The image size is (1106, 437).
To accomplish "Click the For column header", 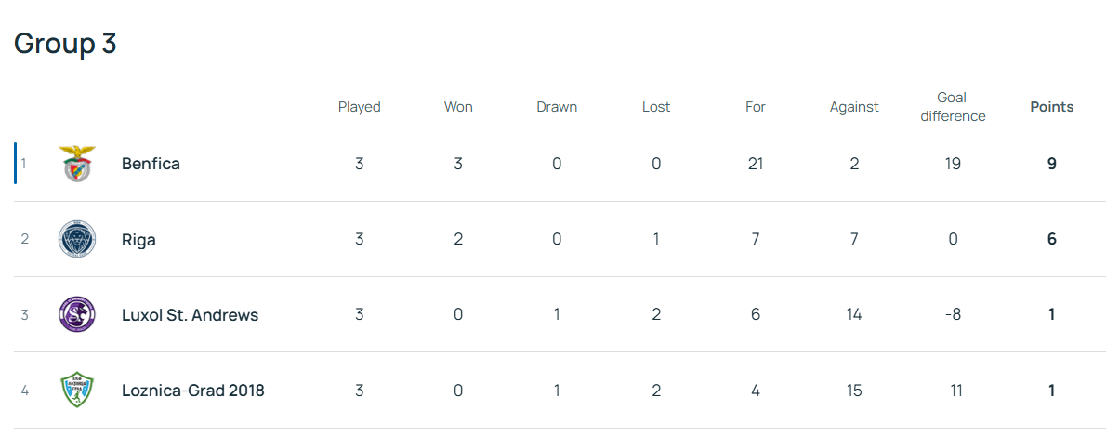I will point(755,107).
